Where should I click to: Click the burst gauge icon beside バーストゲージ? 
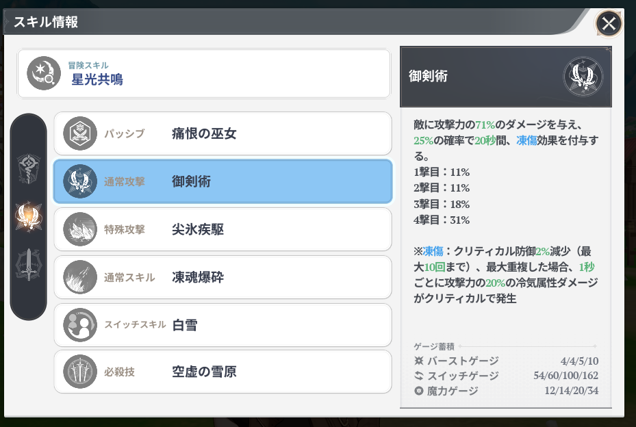(x=419, y=361)
